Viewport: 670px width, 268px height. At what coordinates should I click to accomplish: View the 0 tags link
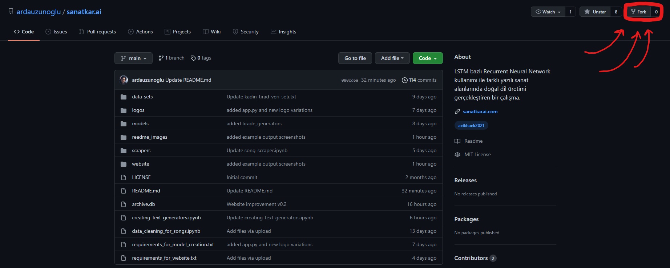(201, 58)
